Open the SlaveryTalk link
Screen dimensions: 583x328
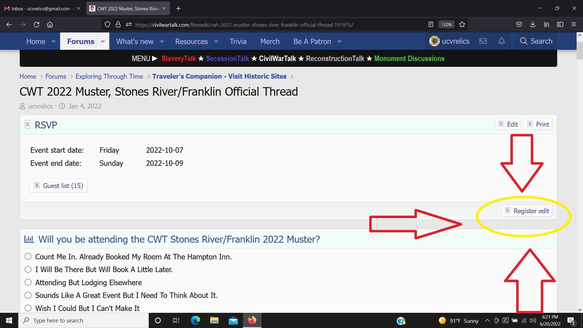[x=179, y=59]
